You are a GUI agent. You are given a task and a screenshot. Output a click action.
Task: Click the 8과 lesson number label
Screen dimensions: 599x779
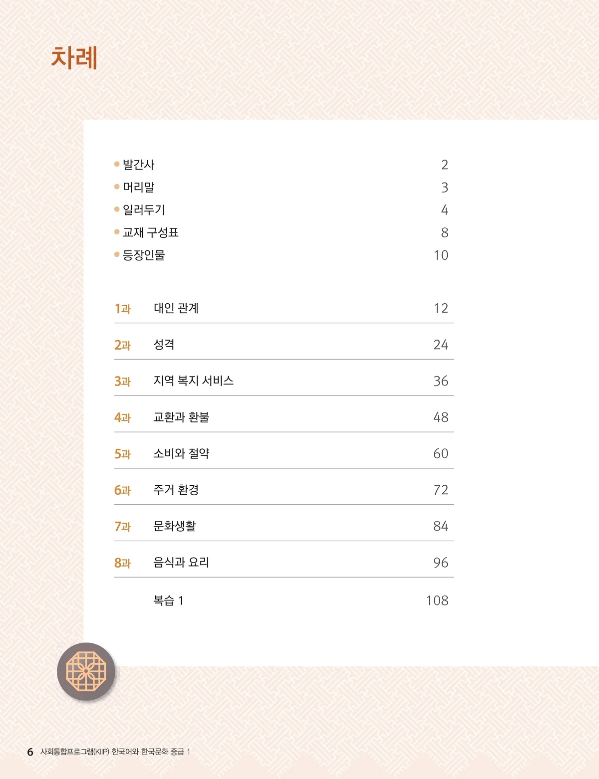coord(122,563)
